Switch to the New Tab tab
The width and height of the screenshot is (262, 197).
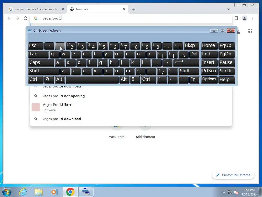97,9
